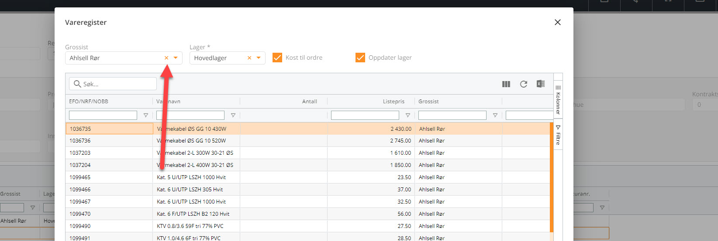
Task: Select item number 1037203
Action: [x=80, y=153]
